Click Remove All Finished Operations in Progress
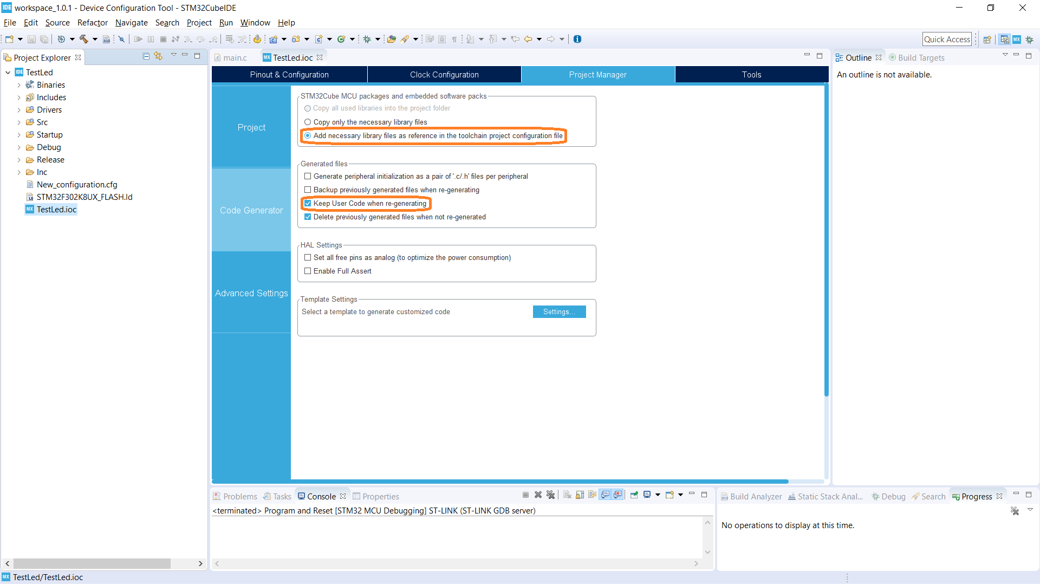 [x=1015, y=511]
